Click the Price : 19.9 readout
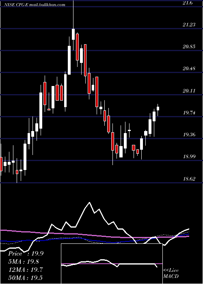The width and height of the screenshot is (203, 284). [26, 254]
